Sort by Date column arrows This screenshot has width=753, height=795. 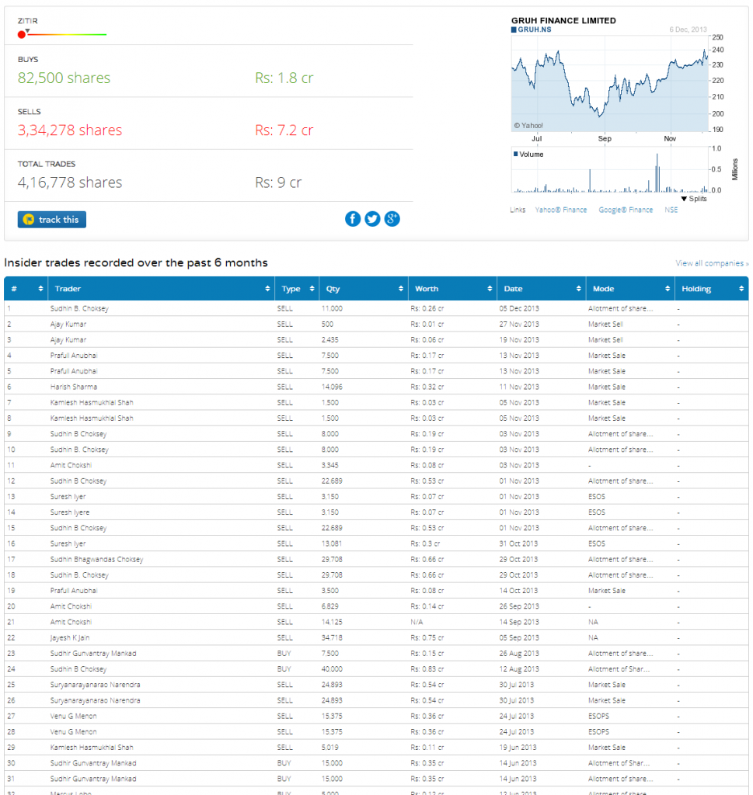(x=578, y=289)
